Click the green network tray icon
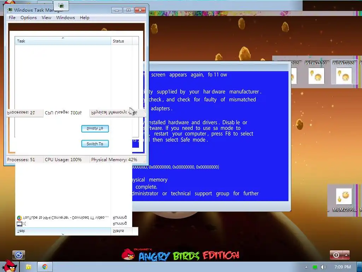Viewport: 362px width, 272px height. tap(315, 267)
